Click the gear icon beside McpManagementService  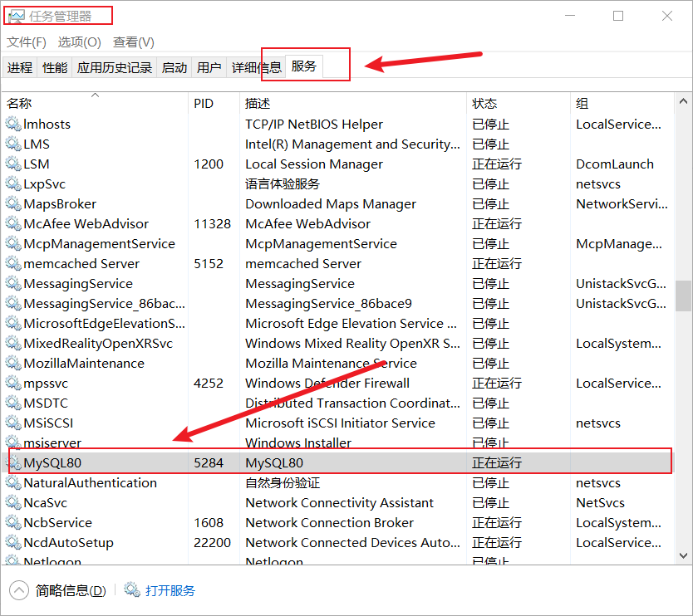[x=13, y=243]
